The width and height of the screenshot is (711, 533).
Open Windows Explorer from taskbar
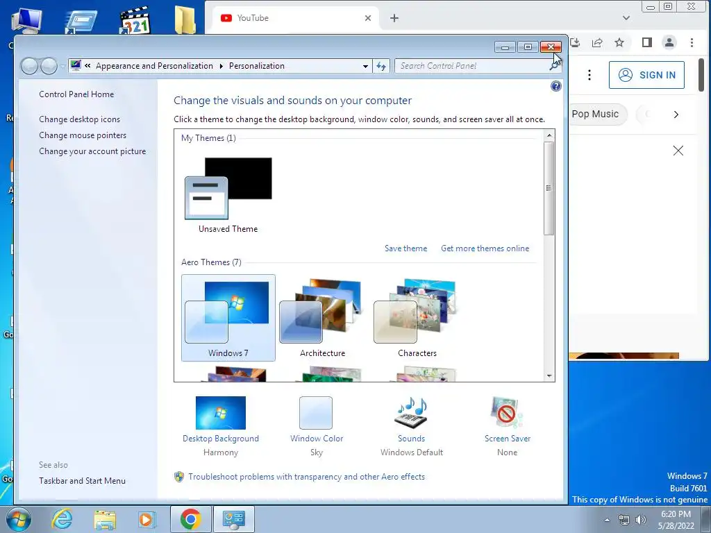tap(105, 519)
